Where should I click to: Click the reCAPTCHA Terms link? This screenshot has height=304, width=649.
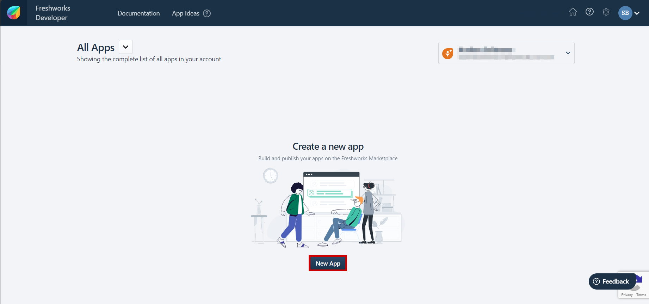[x=641, y=294]
